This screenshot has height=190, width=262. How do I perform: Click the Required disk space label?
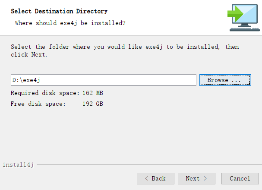tap(45, 93)
